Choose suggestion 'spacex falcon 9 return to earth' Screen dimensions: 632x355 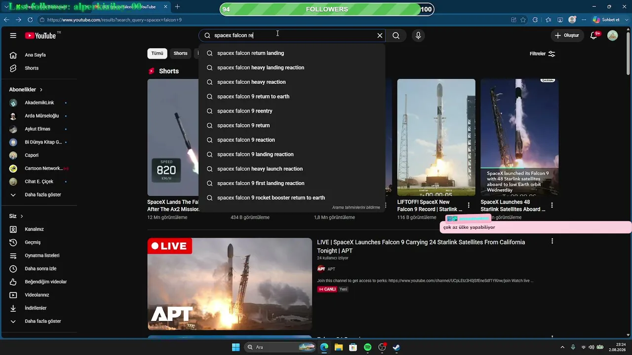pyautogui.click(x=292, y=97)
